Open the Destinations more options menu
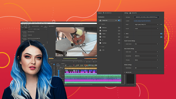The width and height of the screenshot is (176, 99). tap(119, 17)
